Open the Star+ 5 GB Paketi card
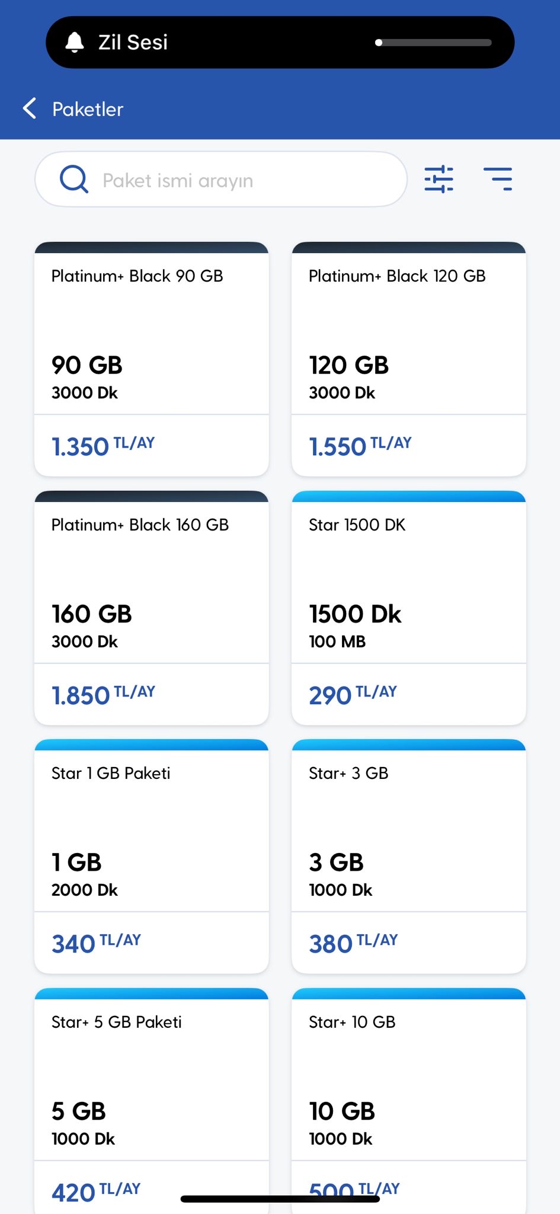Screen dimensions: 560x1214 (x=152, y=1101)
